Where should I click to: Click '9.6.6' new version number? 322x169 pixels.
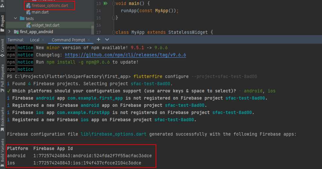tap(161, 48)
